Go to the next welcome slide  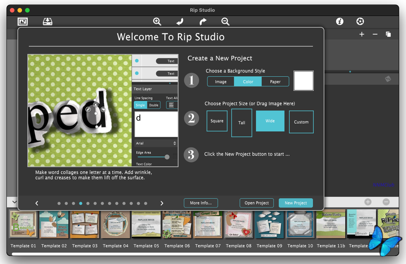[x=162, y=203]
